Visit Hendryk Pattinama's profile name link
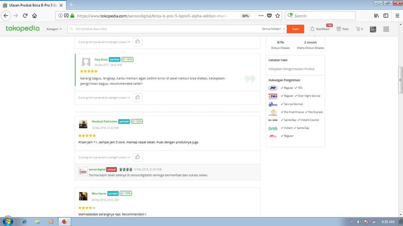403x226 pixels. [x=104, y=121]
